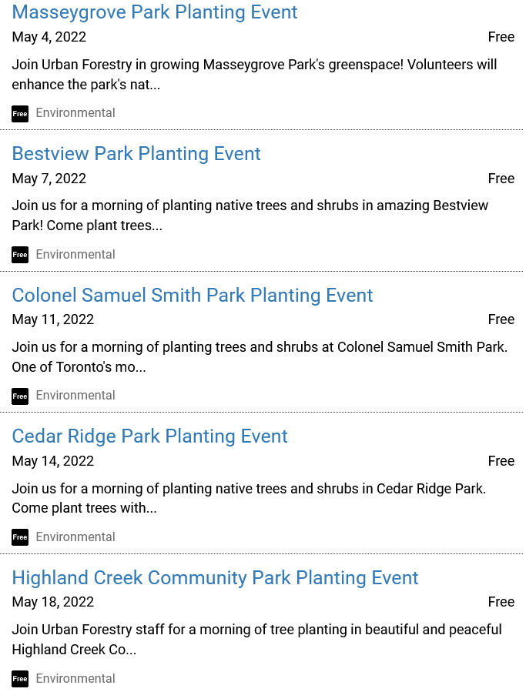Select Environmental category for Bestview Park event
526x692 pixels.
pos(75,255)
